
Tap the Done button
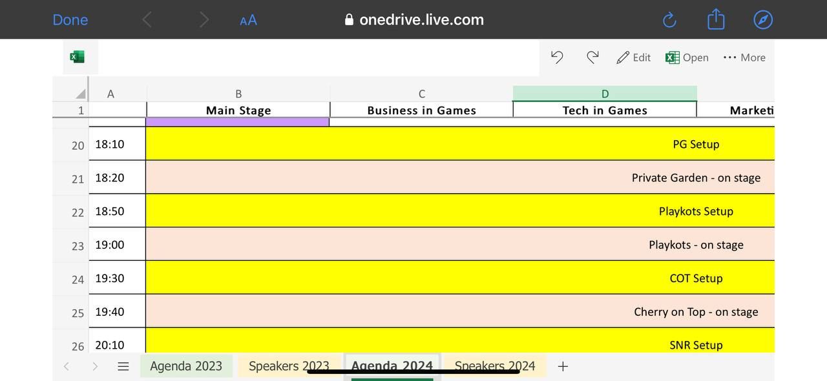coord(70,20)
